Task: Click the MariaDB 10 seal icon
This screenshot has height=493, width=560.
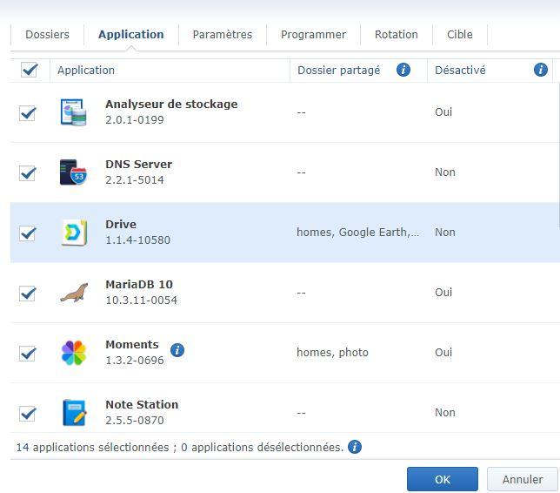Action: [x=74, y=293]
